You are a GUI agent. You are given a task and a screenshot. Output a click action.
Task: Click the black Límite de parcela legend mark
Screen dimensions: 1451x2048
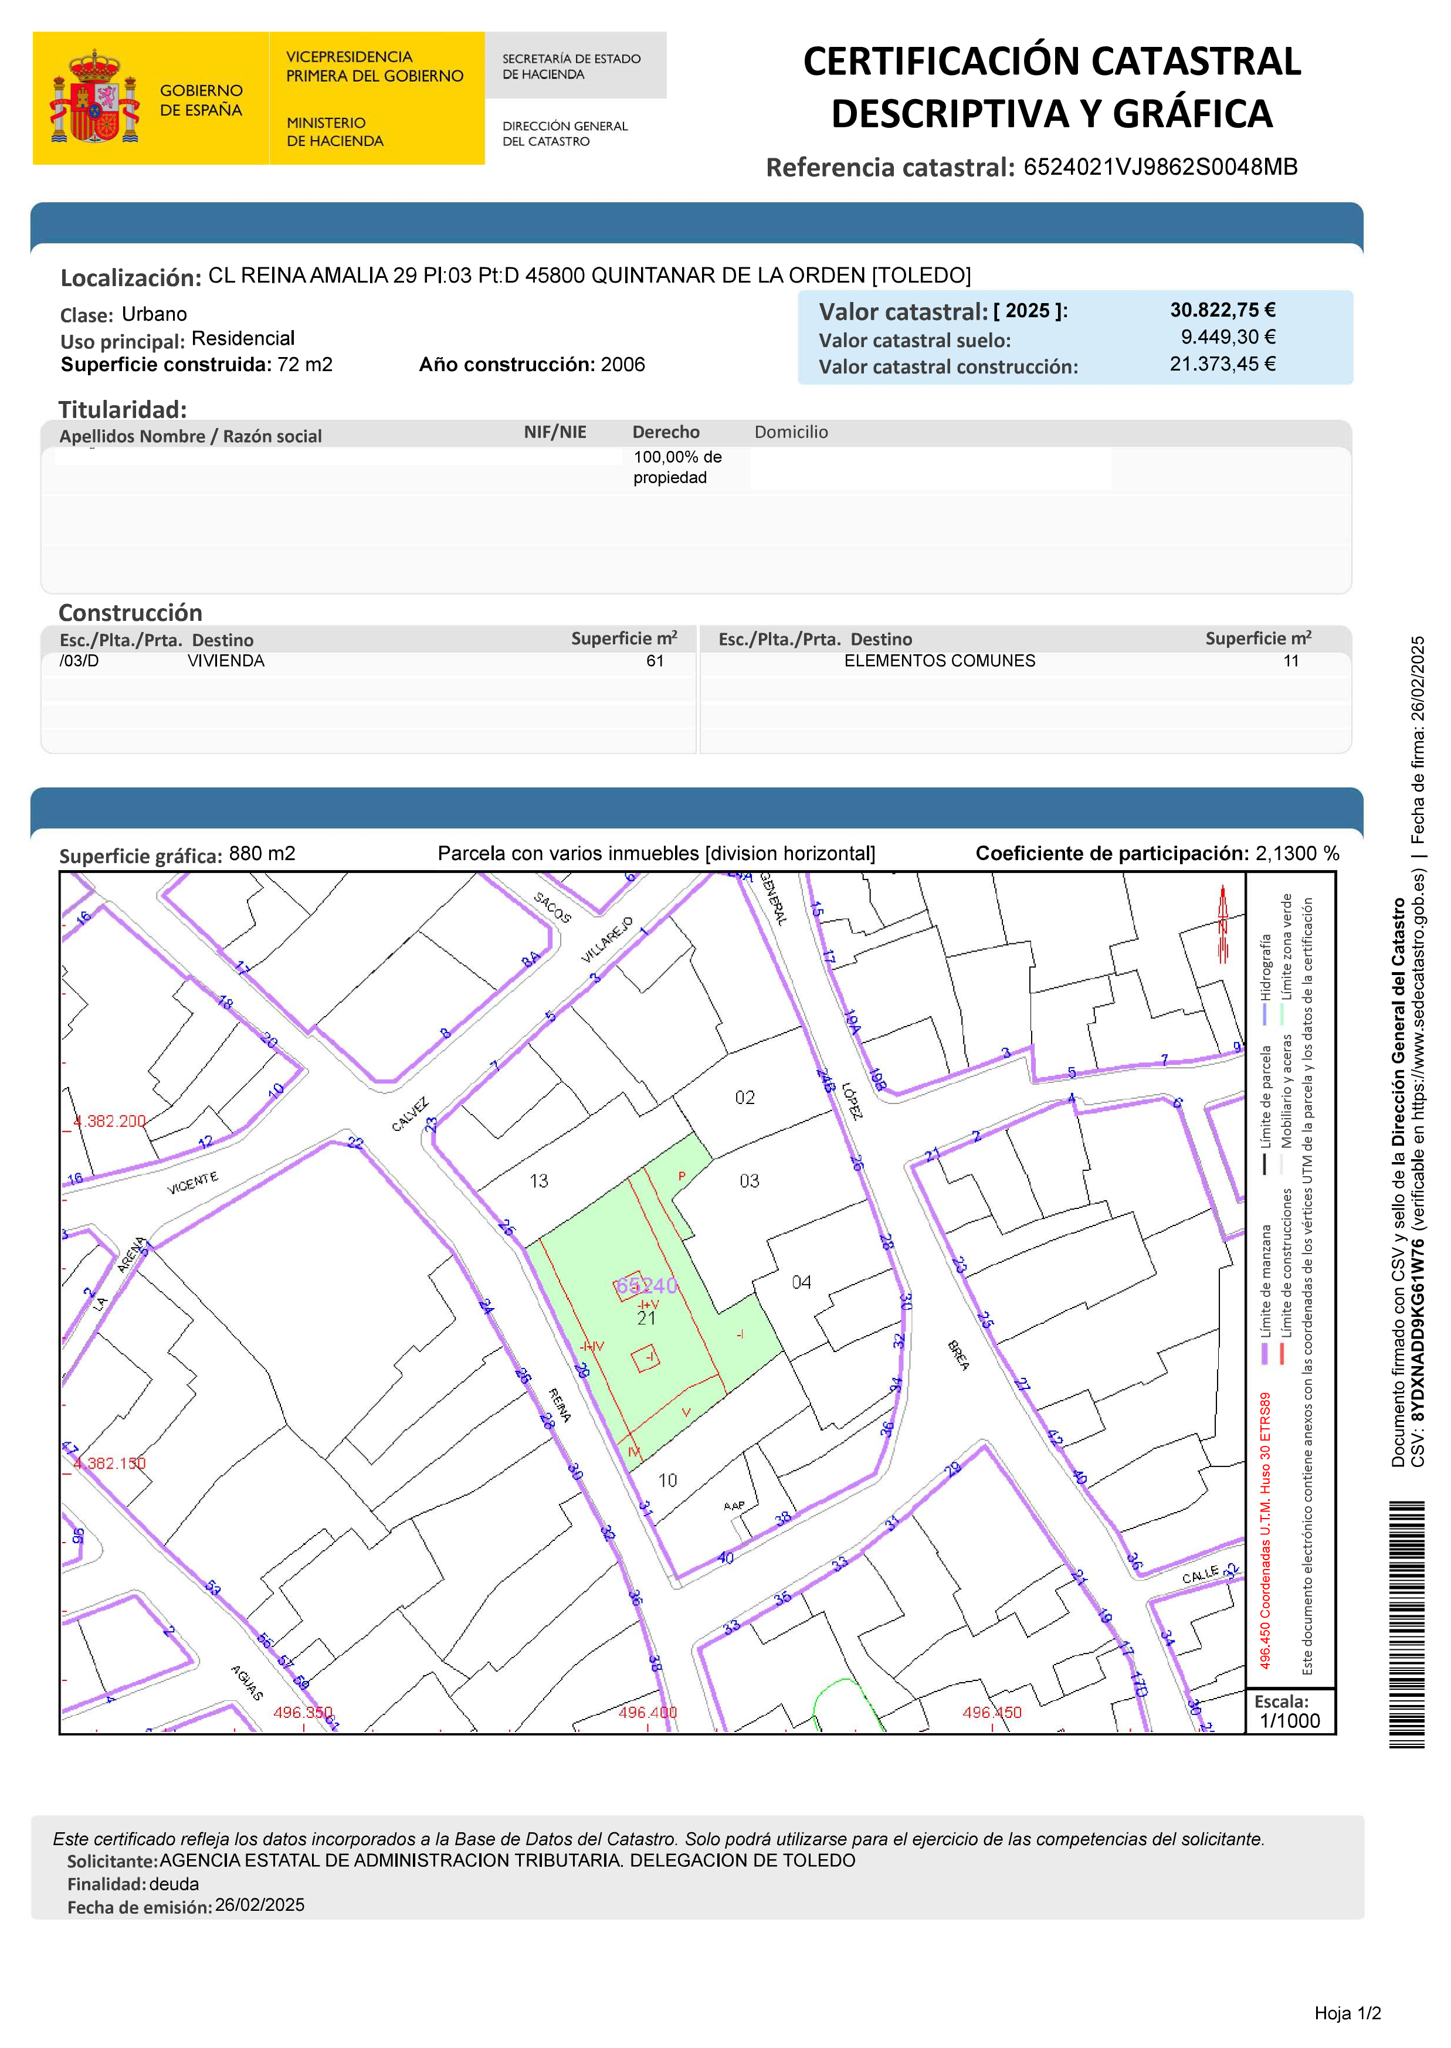[1264, 1164]
